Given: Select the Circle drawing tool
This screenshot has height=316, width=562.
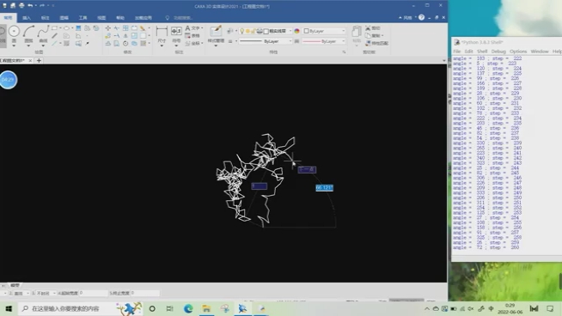Looking at the screenshot, I should 14,32.
